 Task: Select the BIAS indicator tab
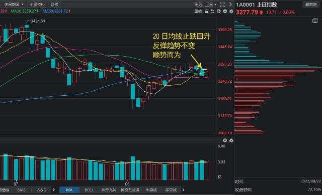coord(21,190)
